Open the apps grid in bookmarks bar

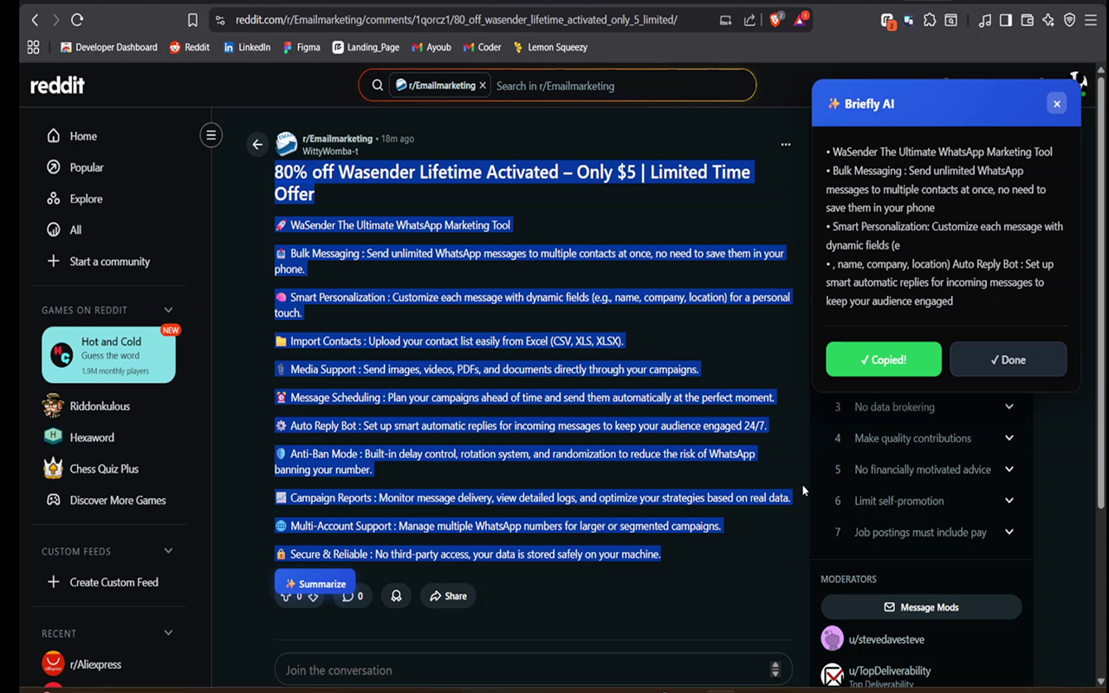(x=33, y=48)
